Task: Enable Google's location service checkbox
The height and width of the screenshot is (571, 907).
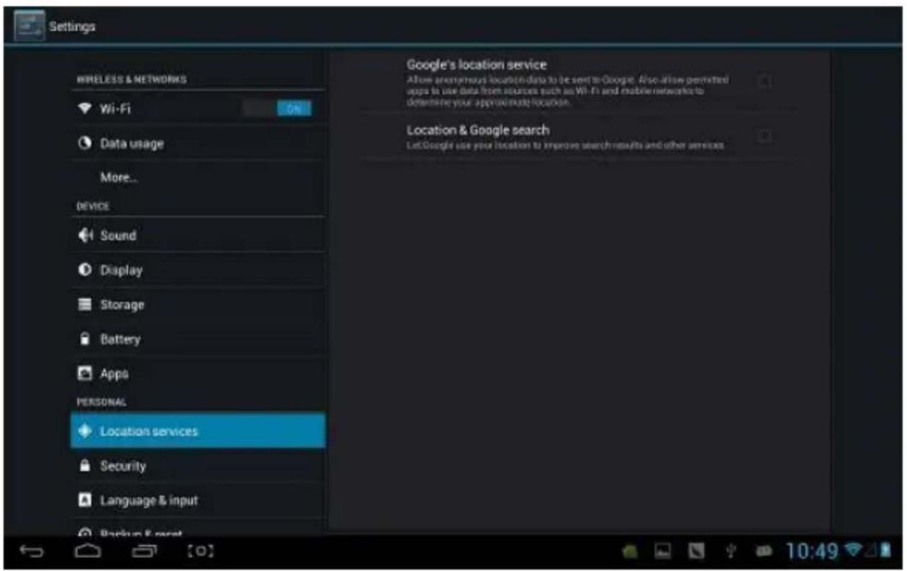Action: [x=764, y=81]
